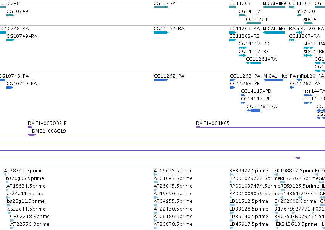Click the AT26878.5prime EST label
This screenshot has width=325, height=230.
point(173,224)
